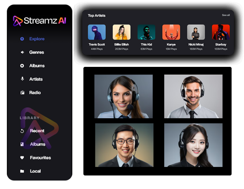The height and width of the screenshot is (189, 244).
Task: Select Nicki Minaj artist thumbnail
Action: (196, 32)
